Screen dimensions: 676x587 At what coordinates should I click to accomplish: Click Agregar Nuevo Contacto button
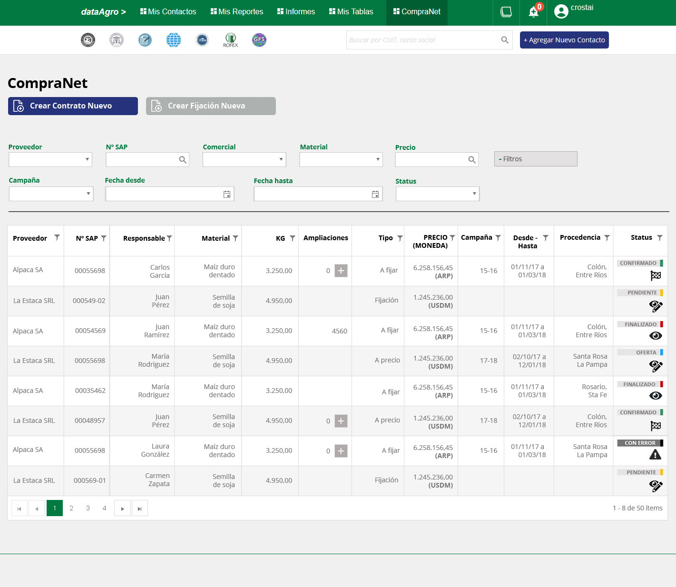[564, 40]
